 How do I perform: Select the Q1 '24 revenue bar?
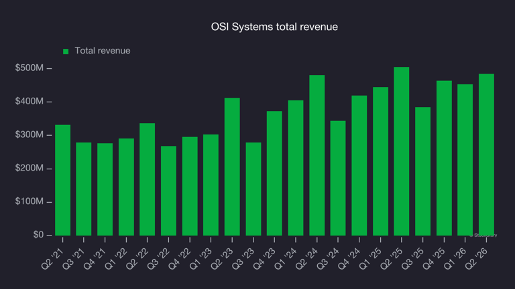(x=296, y=168)
